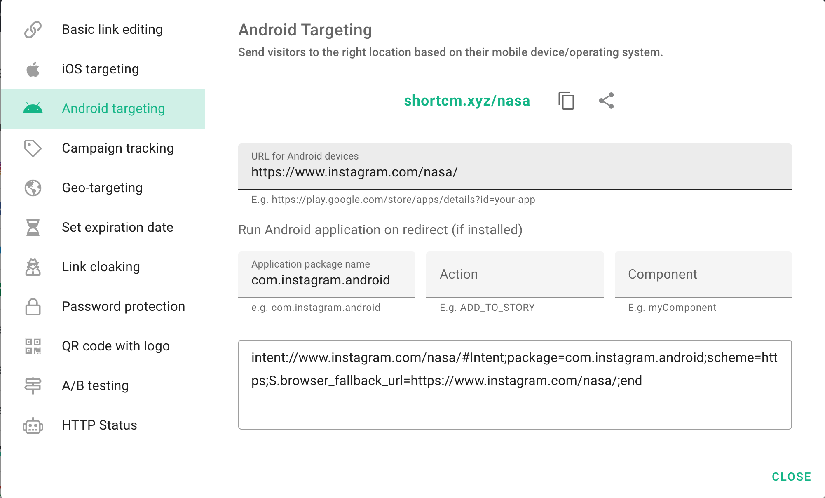The image size is (825, 498).
Task: Click 'Run Android application on redirect' label
Action: (x=380, y=230)
